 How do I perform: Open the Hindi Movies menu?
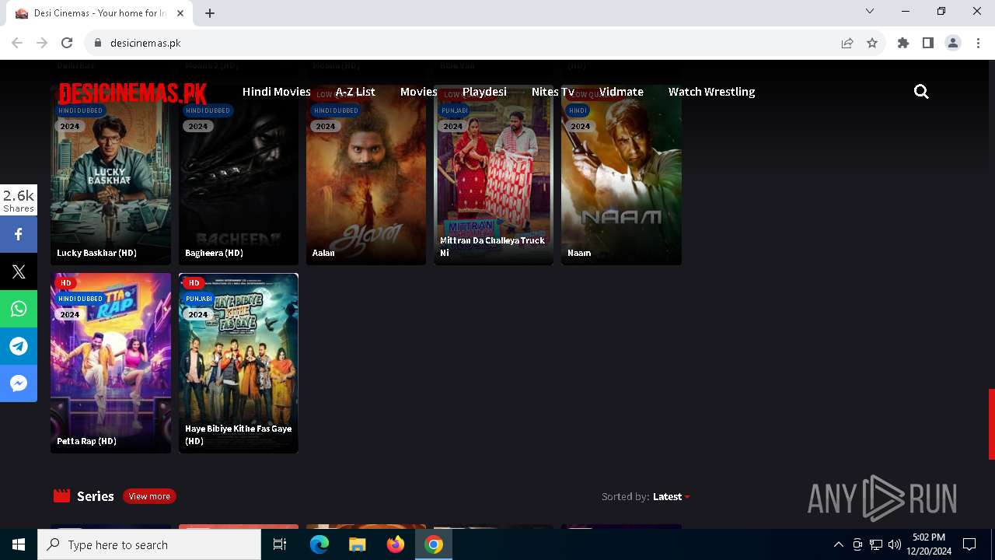(x=276, y=92)
